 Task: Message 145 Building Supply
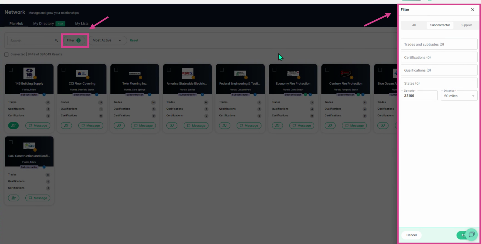38,126
